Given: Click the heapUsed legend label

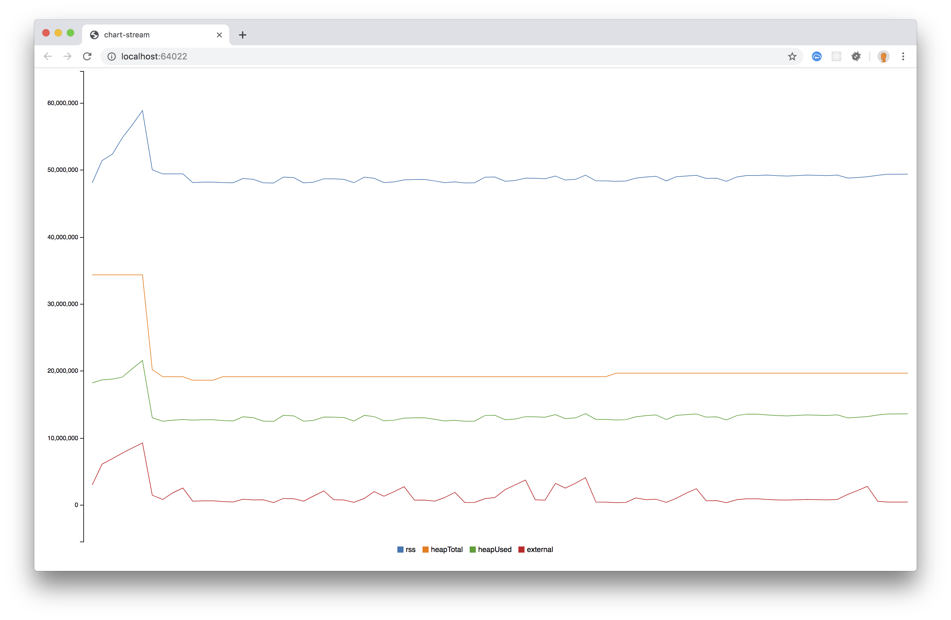Looking at the screenshot, I should tap(495, 549).
